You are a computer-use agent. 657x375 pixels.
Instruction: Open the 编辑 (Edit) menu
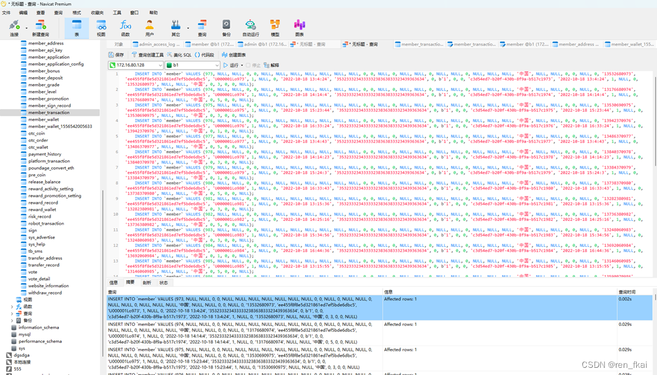tap(24, 12)
